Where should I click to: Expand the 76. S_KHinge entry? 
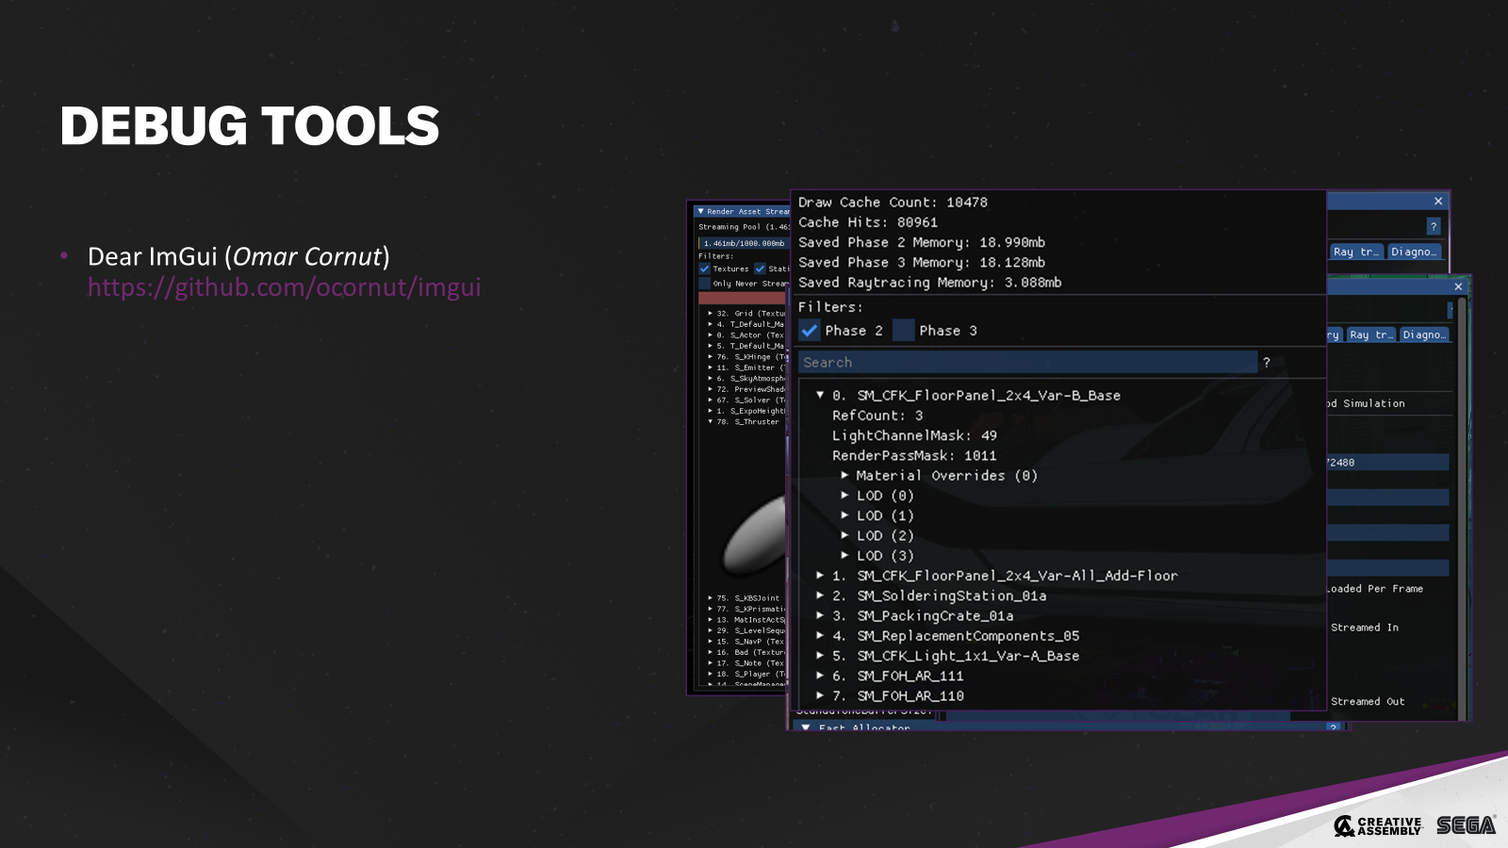coord(711,356)
